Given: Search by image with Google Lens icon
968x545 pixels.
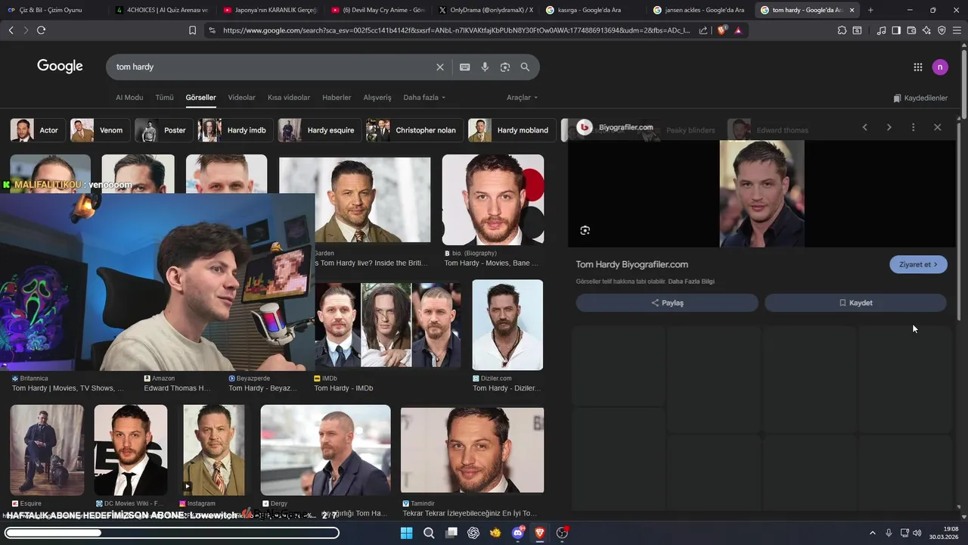Looking at the screenshot, I should pos(505,67).
